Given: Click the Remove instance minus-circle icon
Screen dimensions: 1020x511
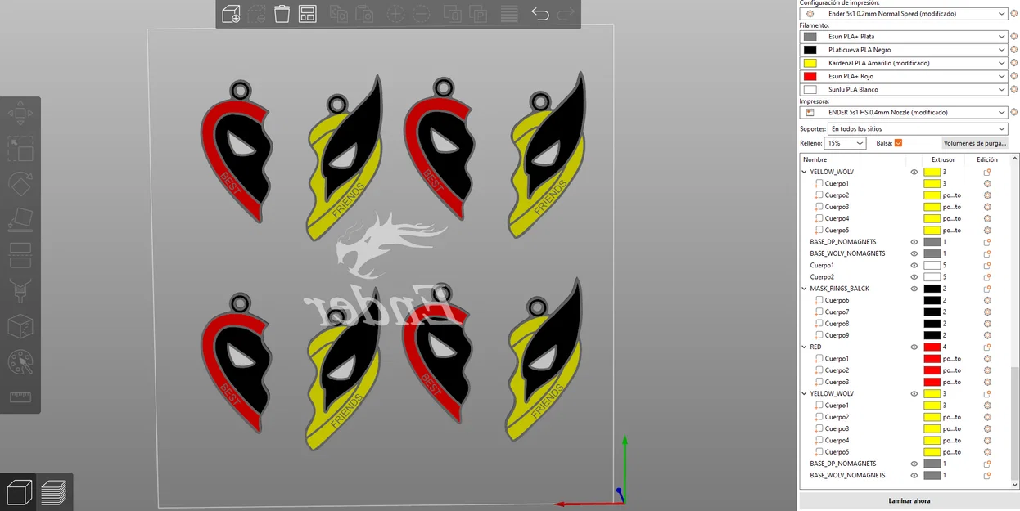Looking at the screenshot, I should coord(421,14).
